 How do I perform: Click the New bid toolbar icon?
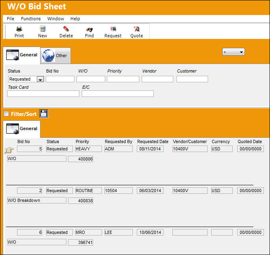click(43, 29)
